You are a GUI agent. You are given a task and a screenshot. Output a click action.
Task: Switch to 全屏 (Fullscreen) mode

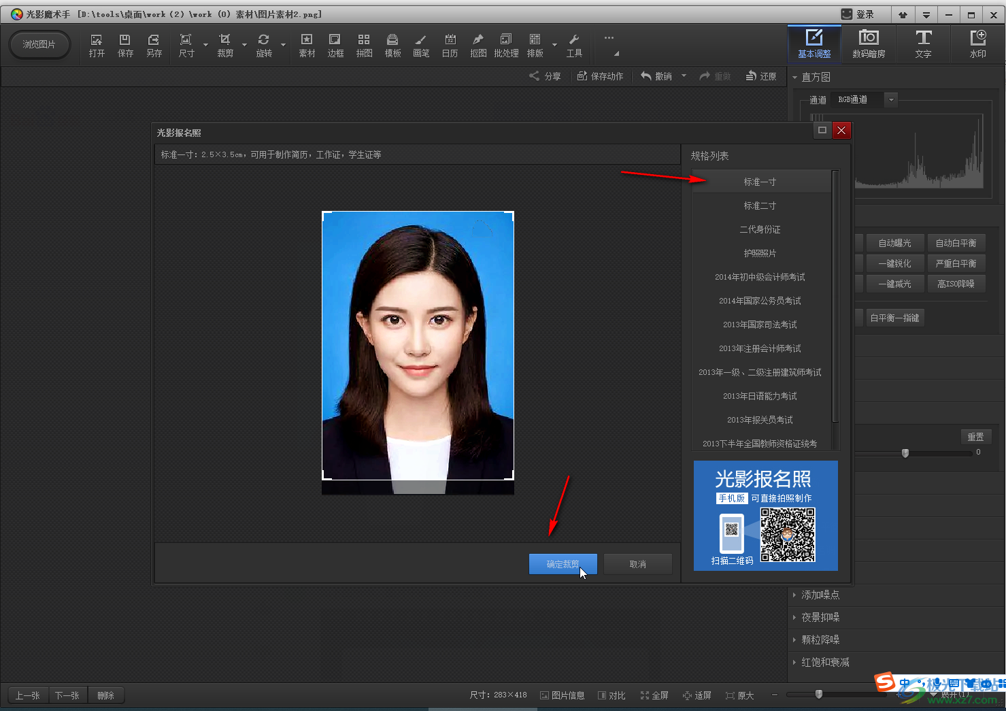pyautogui.click(x=654, y=695)
